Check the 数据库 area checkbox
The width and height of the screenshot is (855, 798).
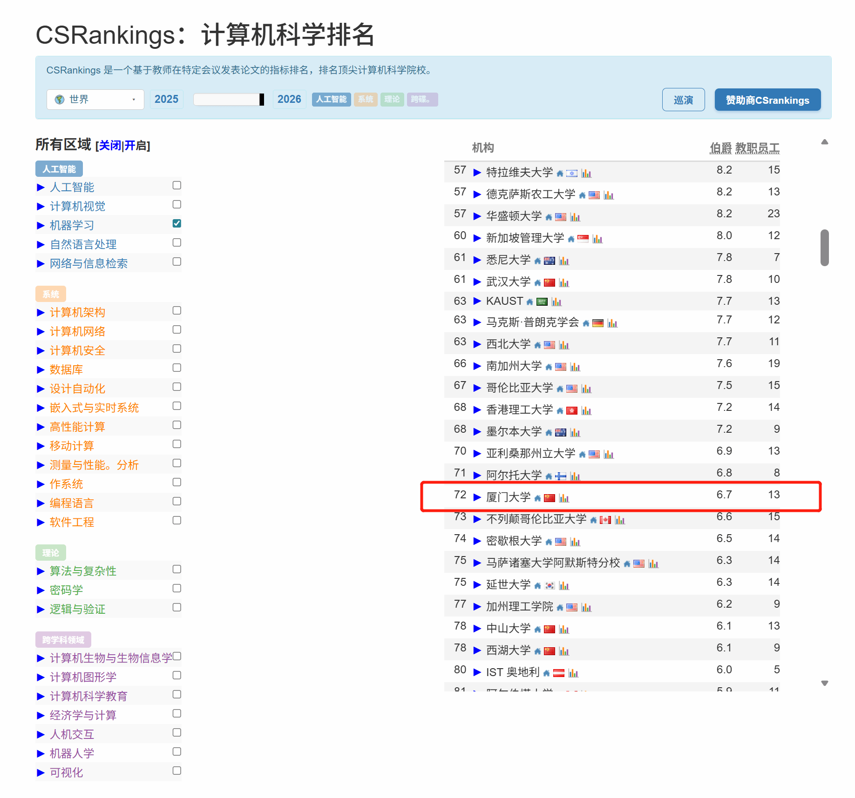[x=176, y=368]
